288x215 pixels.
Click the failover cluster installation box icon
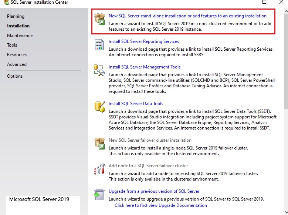click(99, 144)
